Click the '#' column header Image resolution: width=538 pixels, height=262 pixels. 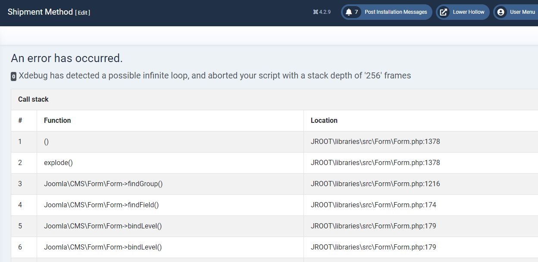20,120
